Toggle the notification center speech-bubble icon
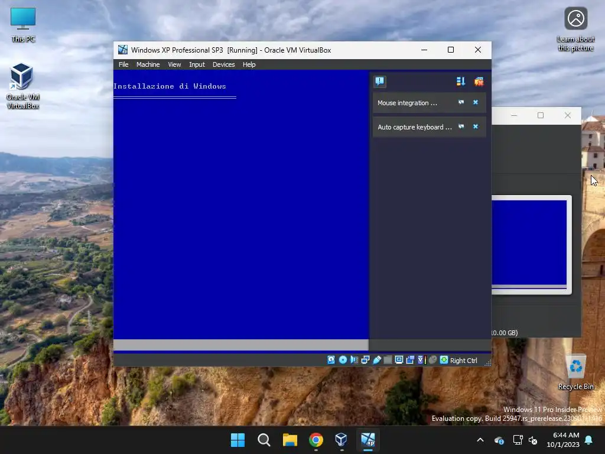The height and width of the screenshot is (454, 605). (x=380, y=82)
